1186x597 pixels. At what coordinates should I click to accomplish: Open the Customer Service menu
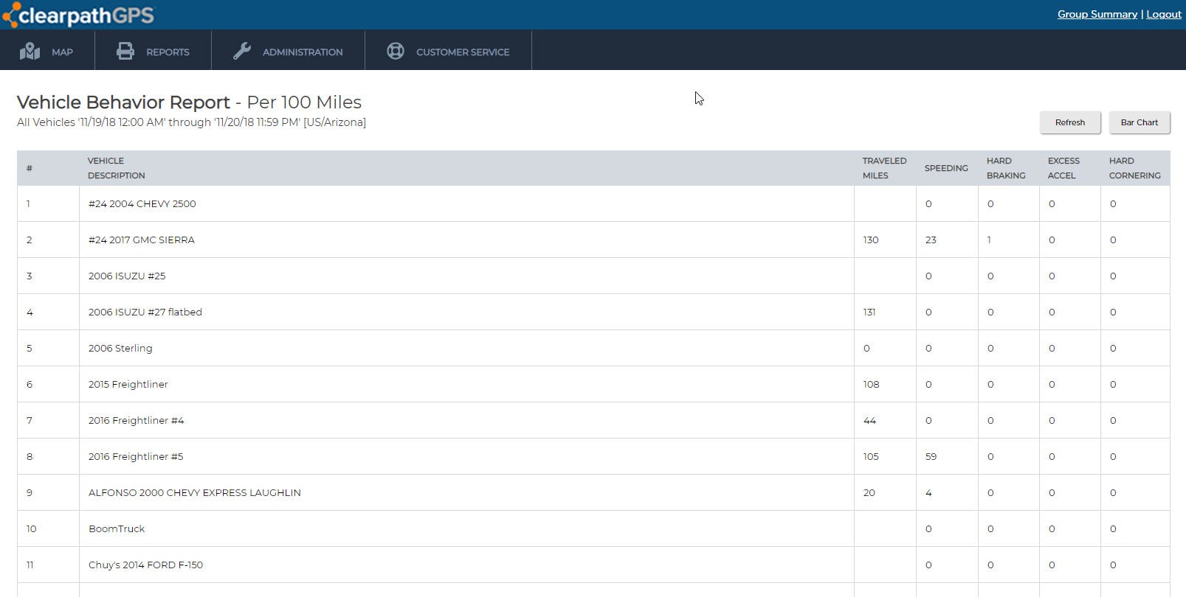pyautogui.click(x=462, y=52)
